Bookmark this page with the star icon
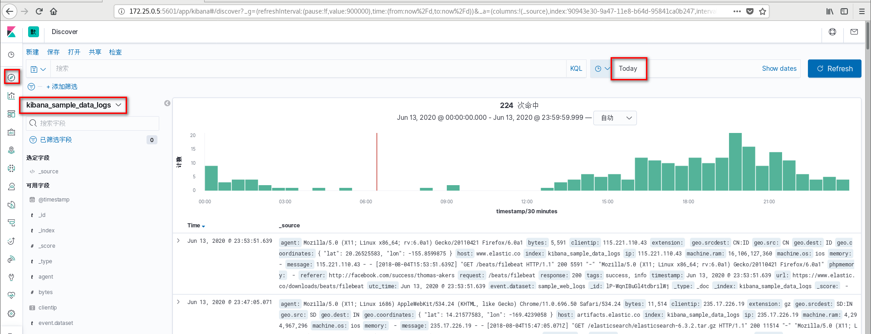This screenshot has width=871, height=334. point(763,11)
